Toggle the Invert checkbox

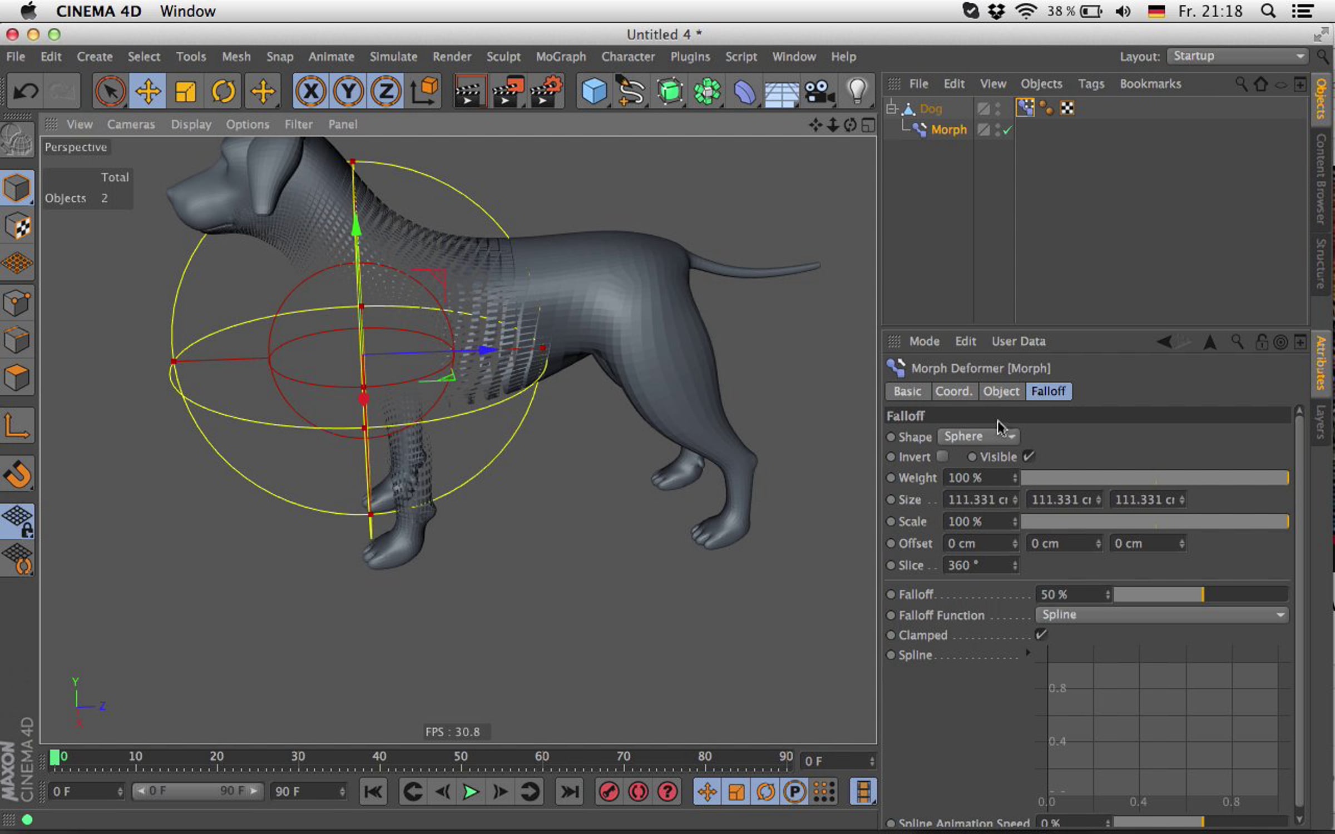click(x=942, y=456)
